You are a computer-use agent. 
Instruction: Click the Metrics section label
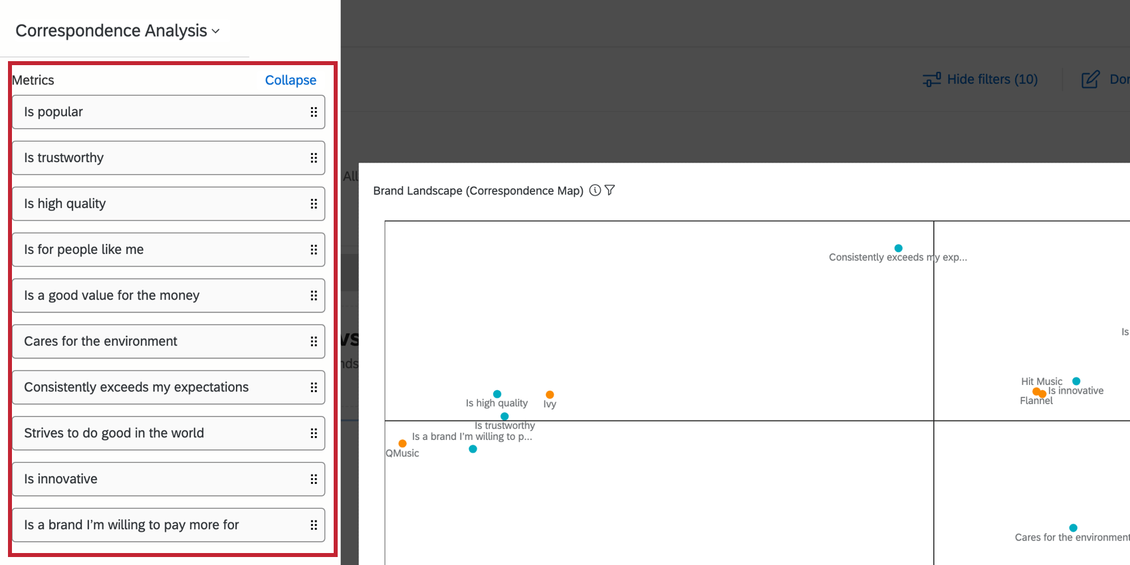coord(33,80)
